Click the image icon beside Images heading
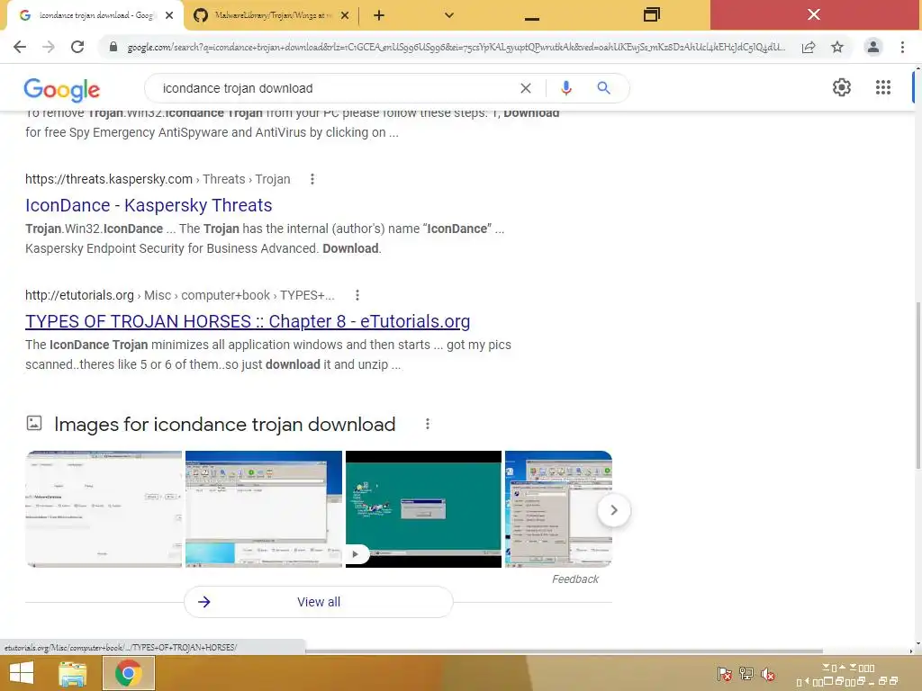This screenshot has width=922, height=691. tap(34, 423)
